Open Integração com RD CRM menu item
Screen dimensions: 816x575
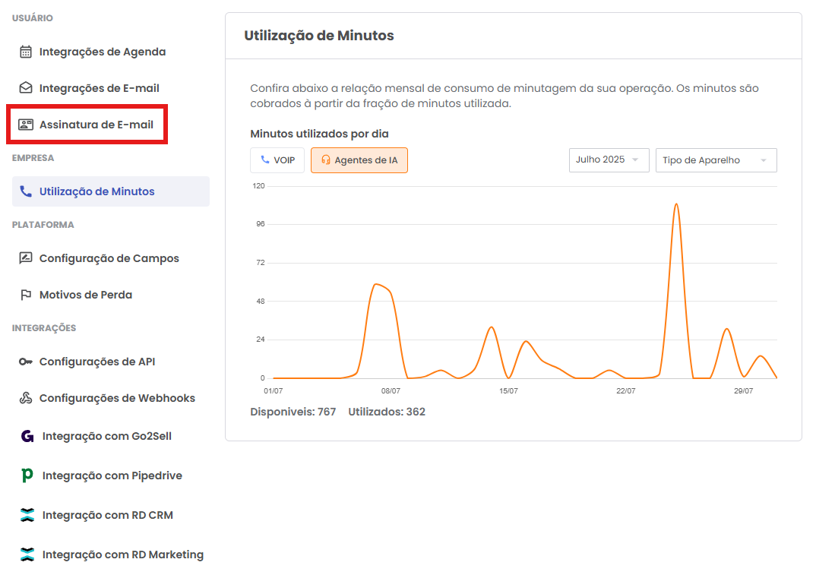coord(108,515)
